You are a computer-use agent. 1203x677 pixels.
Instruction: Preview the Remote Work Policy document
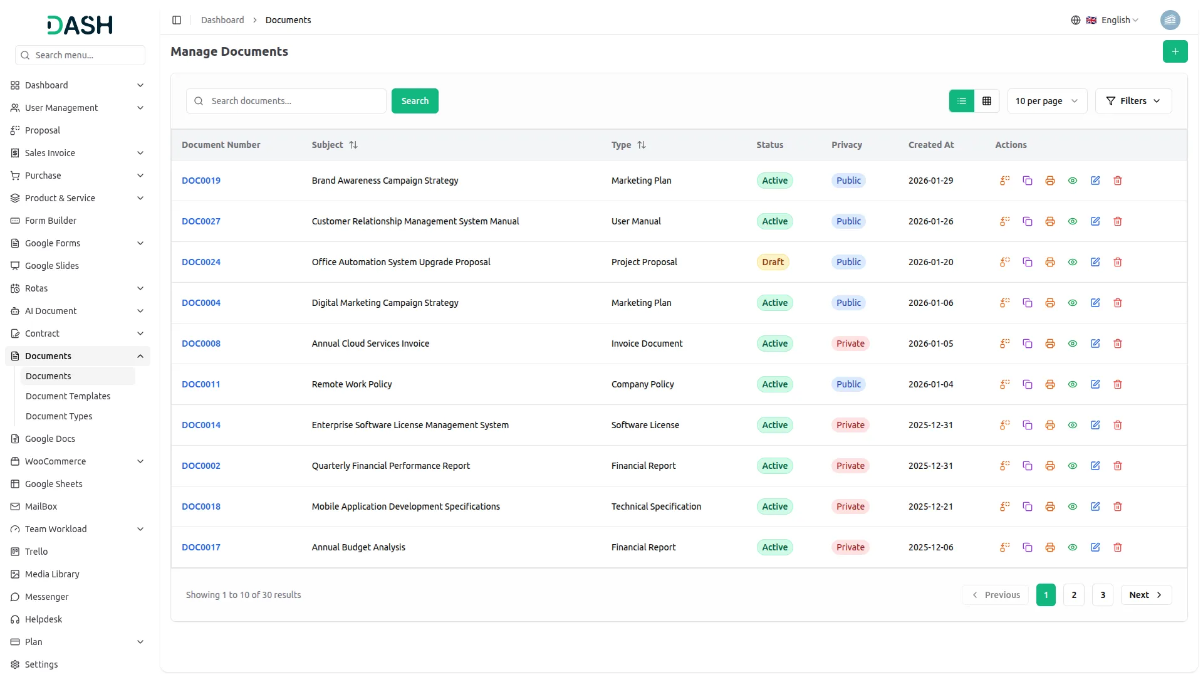pos(1073,384)
